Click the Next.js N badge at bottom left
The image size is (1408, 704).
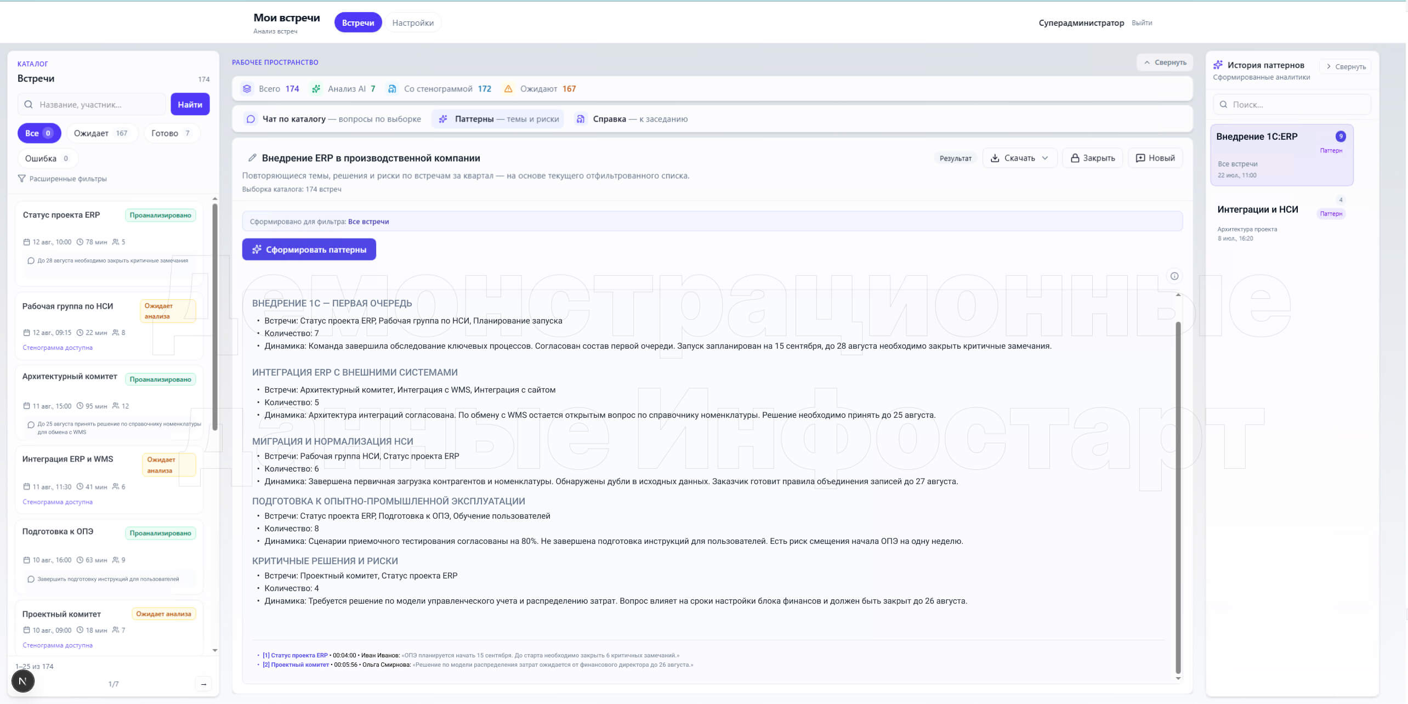coord(22,681)
